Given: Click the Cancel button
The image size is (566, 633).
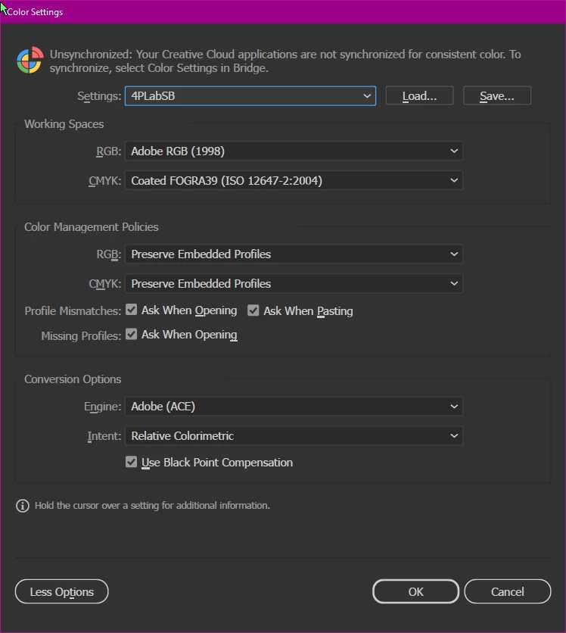Looking at the screenshot, I should [x=508, y=591].
